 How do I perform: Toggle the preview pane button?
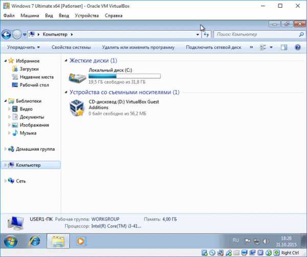tap(284, 48)
